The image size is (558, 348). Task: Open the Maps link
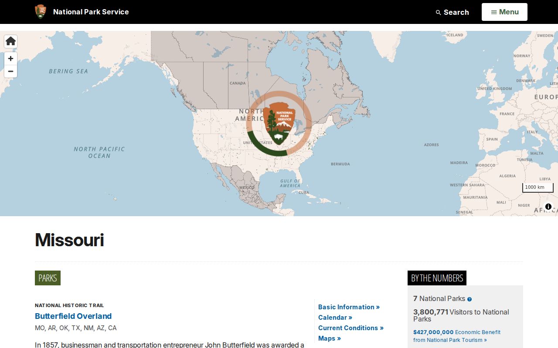coord(330,338)
